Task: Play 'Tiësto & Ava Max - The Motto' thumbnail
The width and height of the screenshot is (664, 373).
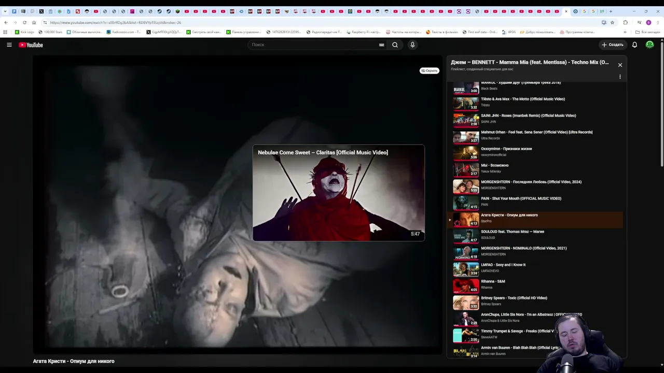Action: tap(466, 103)
